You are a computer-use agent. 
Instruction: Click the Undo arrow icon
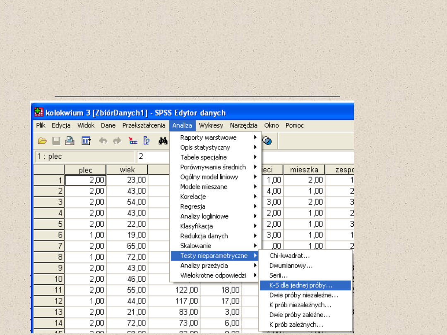pyautogui.click(x=103, y=141)
